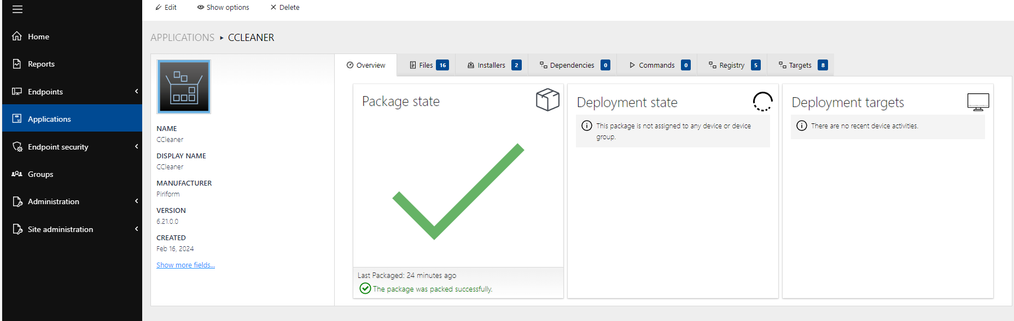
Task: Delete the CCleaner application
Action: (285, 8)
